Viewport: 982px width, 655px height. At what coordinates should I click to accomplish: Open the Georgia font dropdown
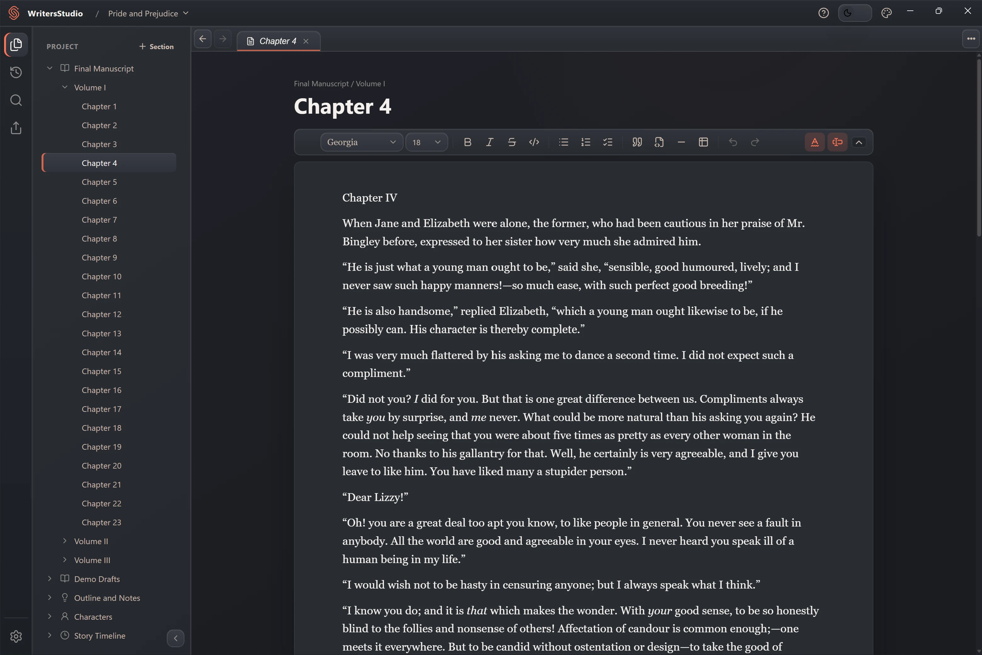tap(362, 142)
